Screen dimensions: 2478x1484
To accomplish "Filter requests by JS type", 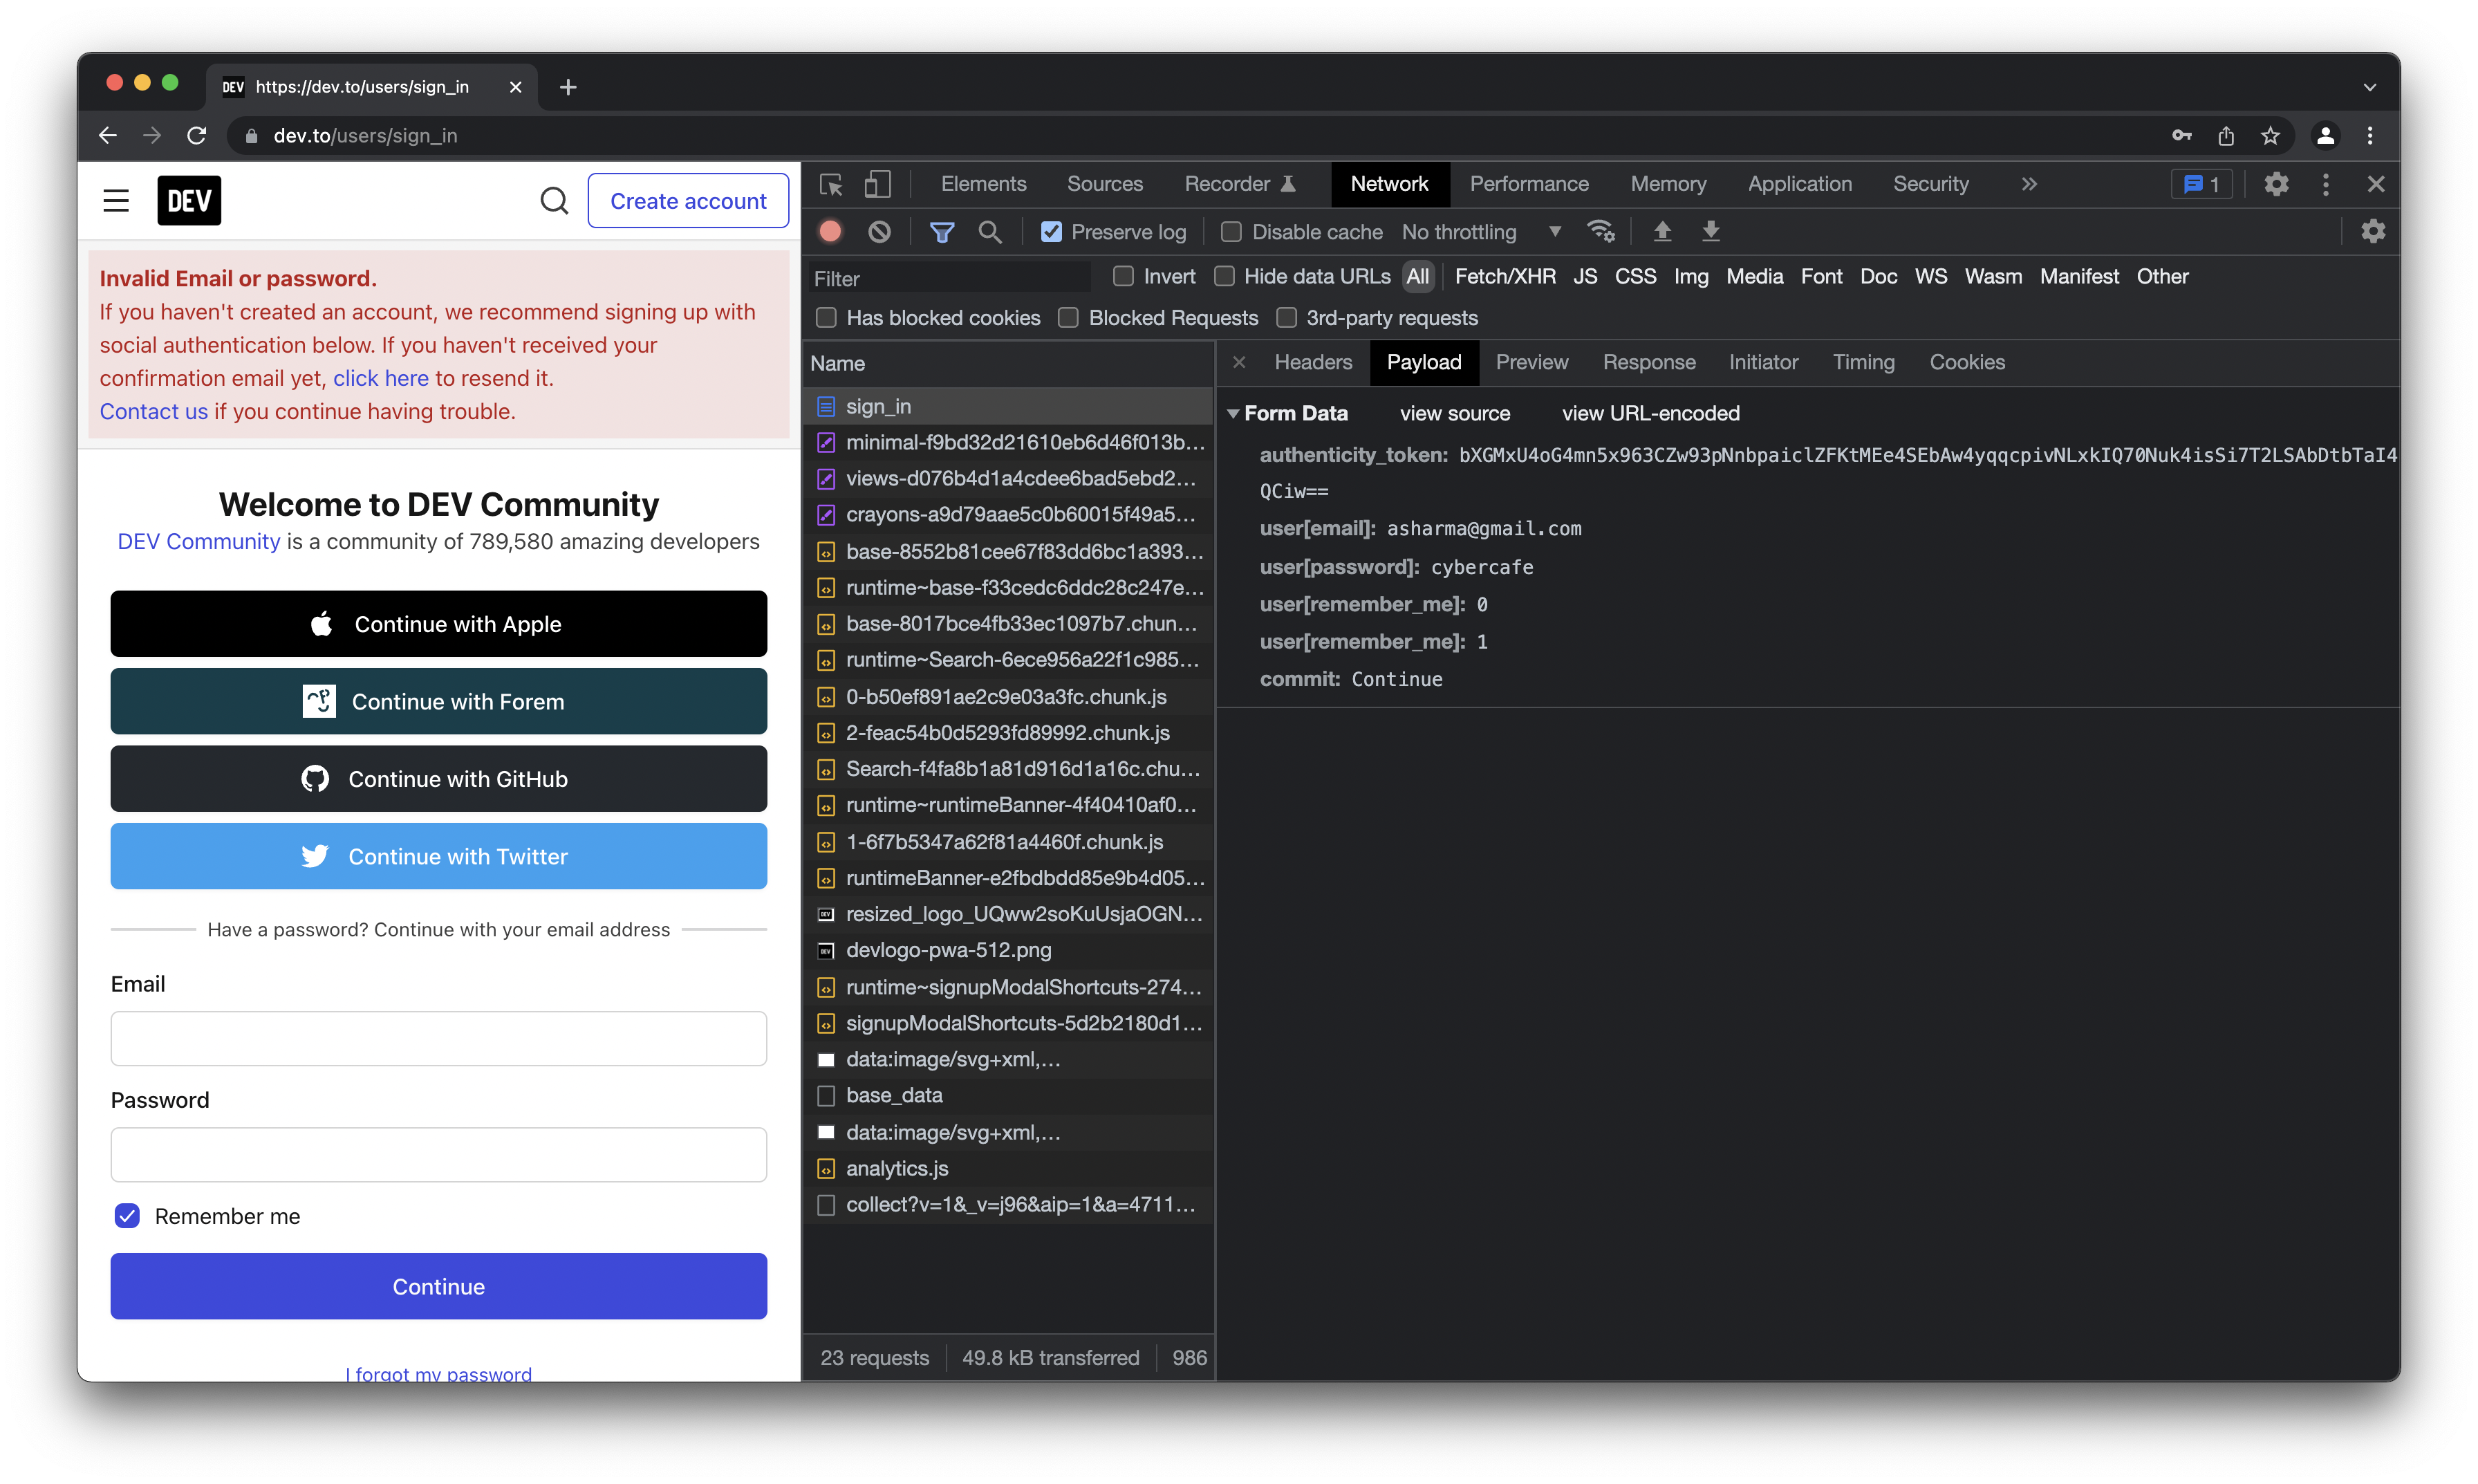I will click(1585, 276).
